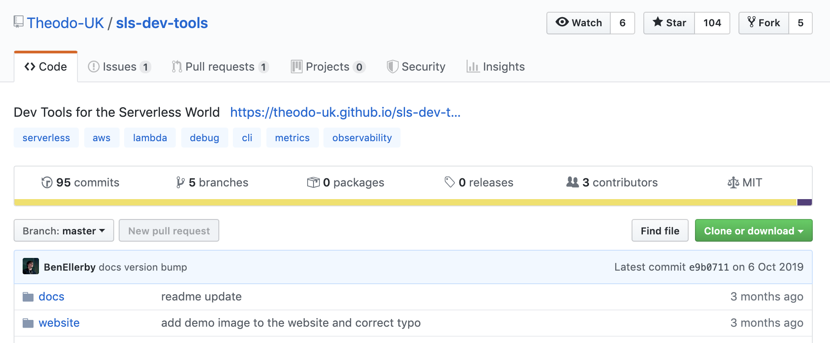Open latest commit hash e9b0711
The width and height of the screenshot is (830, 343).
(x=709, y=267)
